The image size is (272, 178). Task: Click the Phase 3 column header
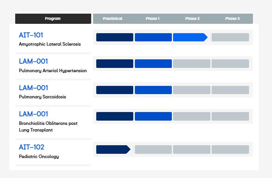click(x=233, y=19)
